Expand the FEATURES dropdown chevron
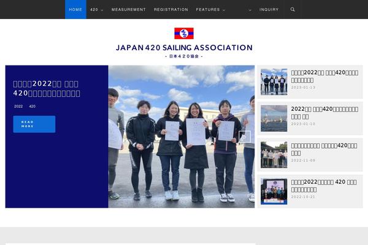The width and height of the screenshot is (368, 245). [x=224, y=10]
